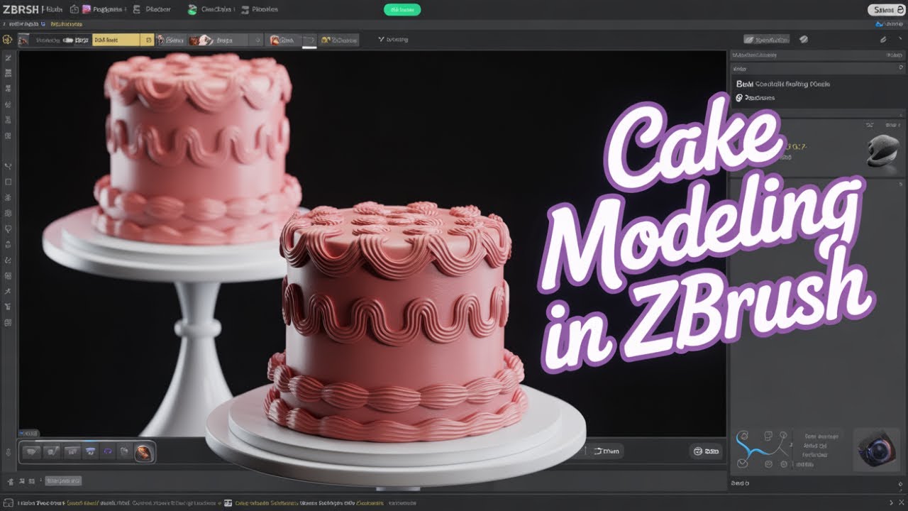Click the rounded pill button at top right

click(x=886, y=9)
